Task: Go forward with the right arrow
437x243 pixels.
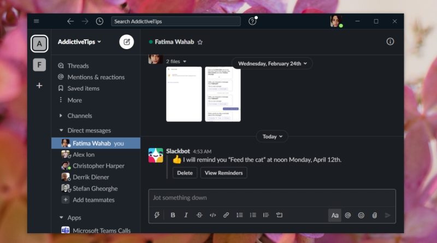Action: click(x=85, y=21)
